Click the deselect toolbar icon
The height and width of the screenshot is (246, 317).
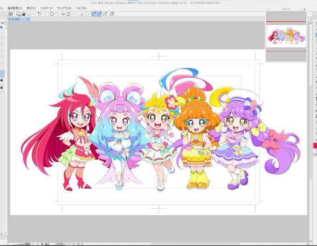[x=76, y=14]
